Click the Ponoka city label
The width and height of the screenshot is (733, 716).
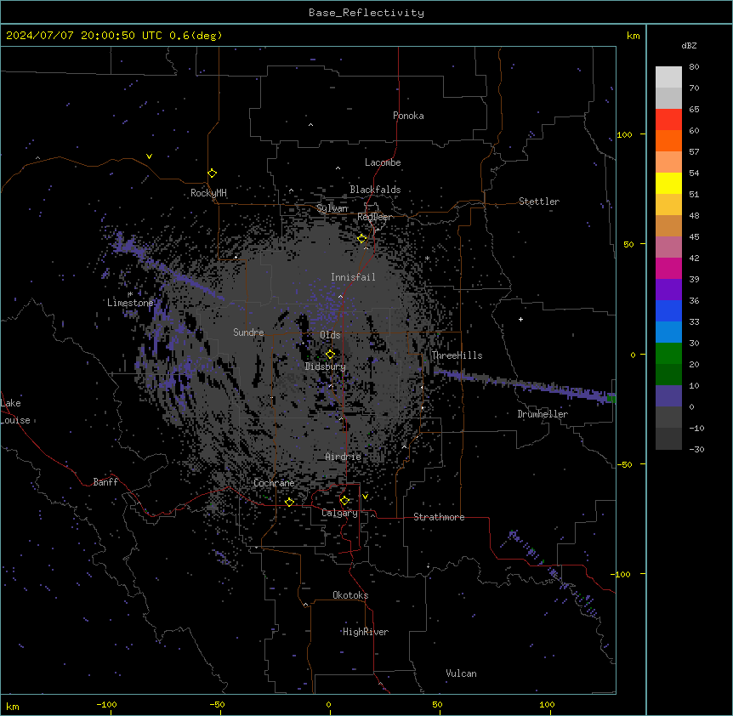coord(408,116)
